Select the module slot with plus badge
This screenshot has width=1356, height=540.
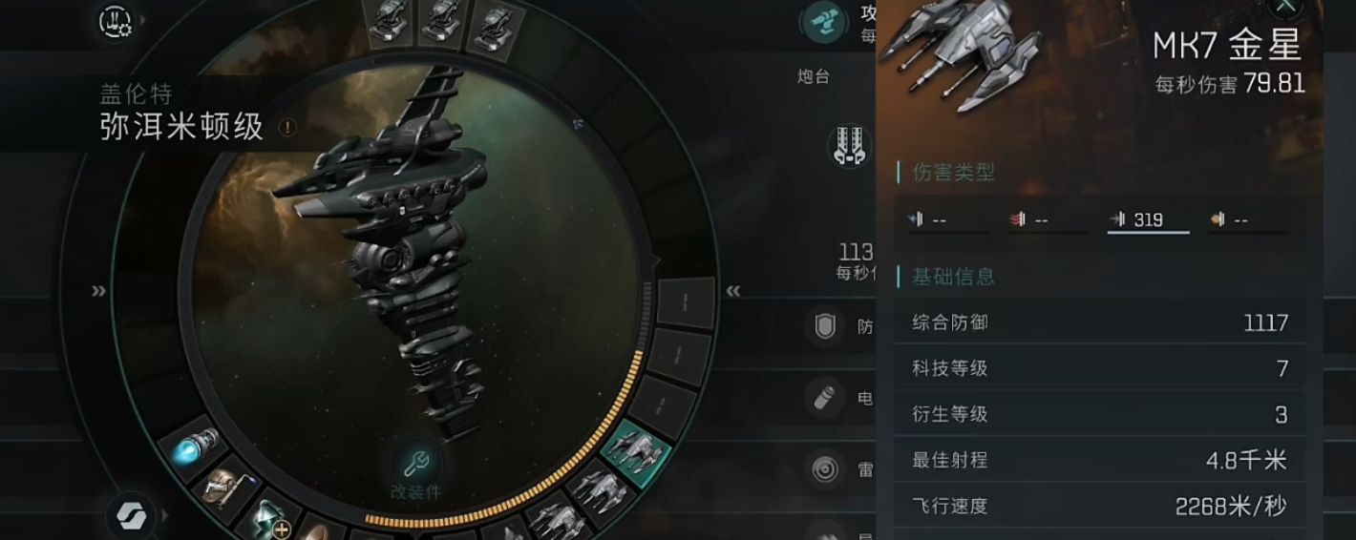pyautogui.click(x=267, y=516)
